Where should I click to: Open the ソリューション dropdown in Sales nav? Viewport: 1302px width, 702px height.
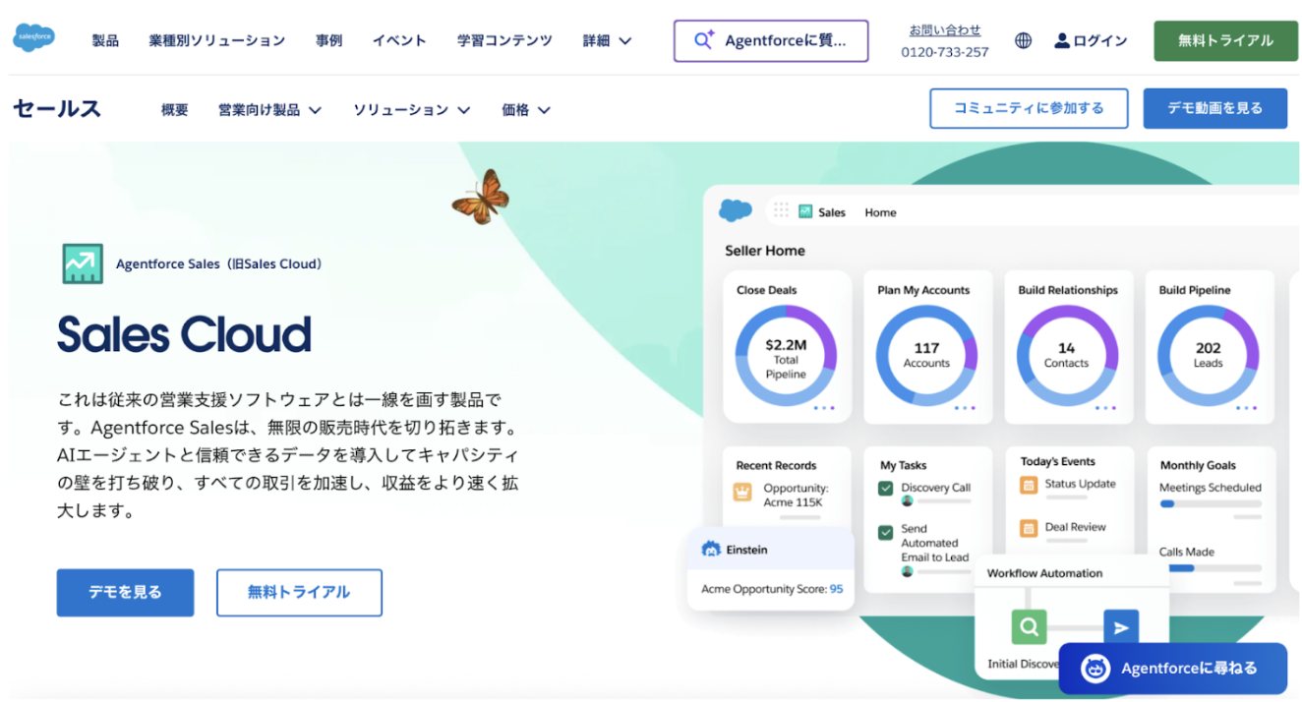411,110
